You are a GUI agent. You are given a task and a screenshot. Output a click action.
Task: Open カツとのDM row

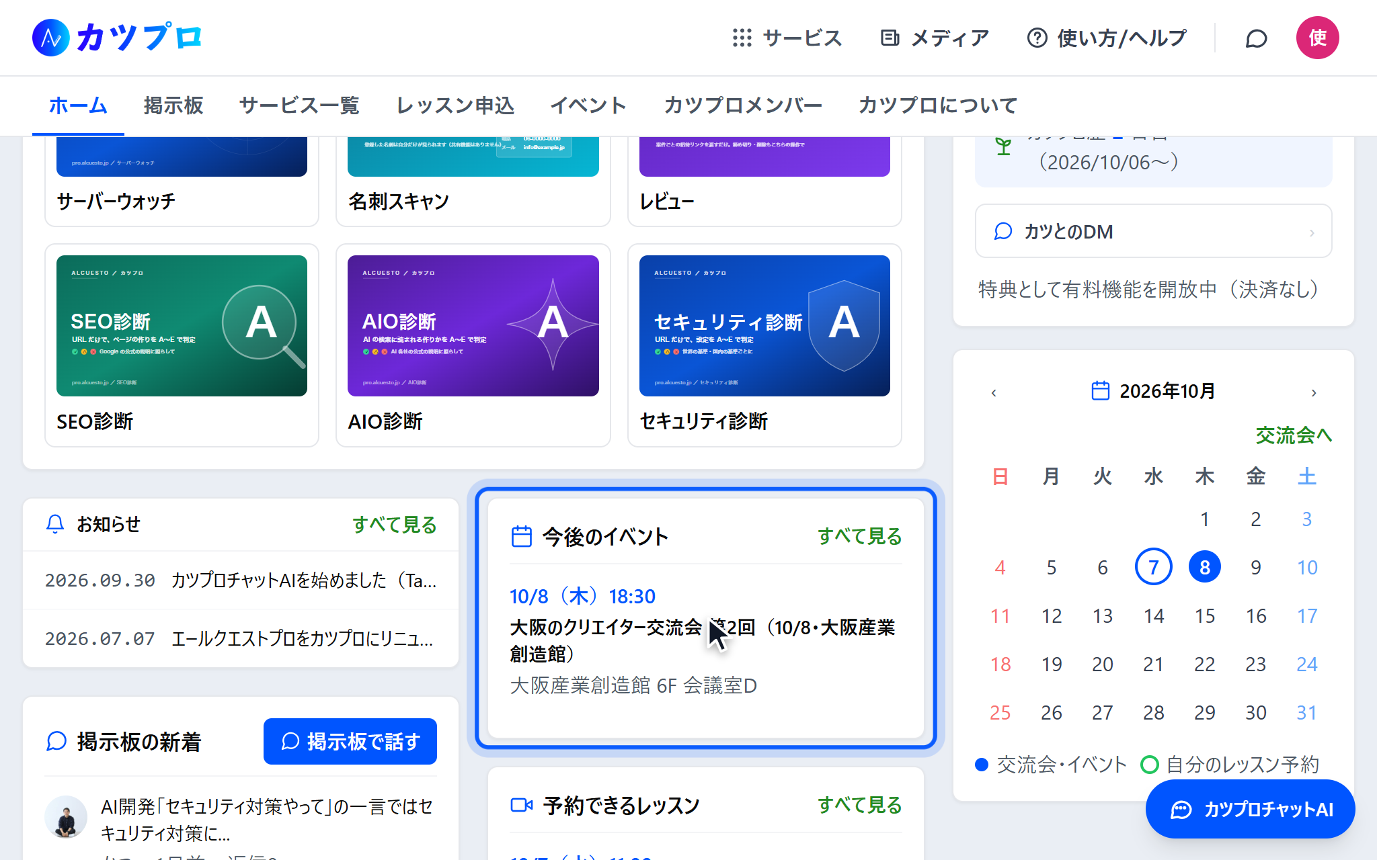coord(1153,231)
